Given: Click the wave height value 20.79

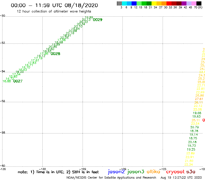Looking at the screenshot, I should click(194, 127).
